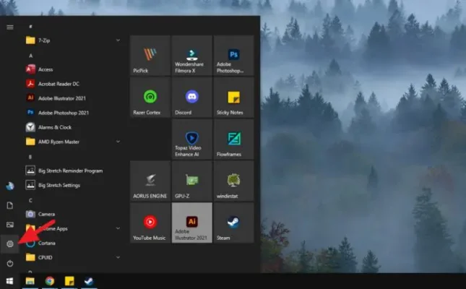Open Flowframes tile
466x289 pixels.
pyautogui.click(x=233, y=139)
